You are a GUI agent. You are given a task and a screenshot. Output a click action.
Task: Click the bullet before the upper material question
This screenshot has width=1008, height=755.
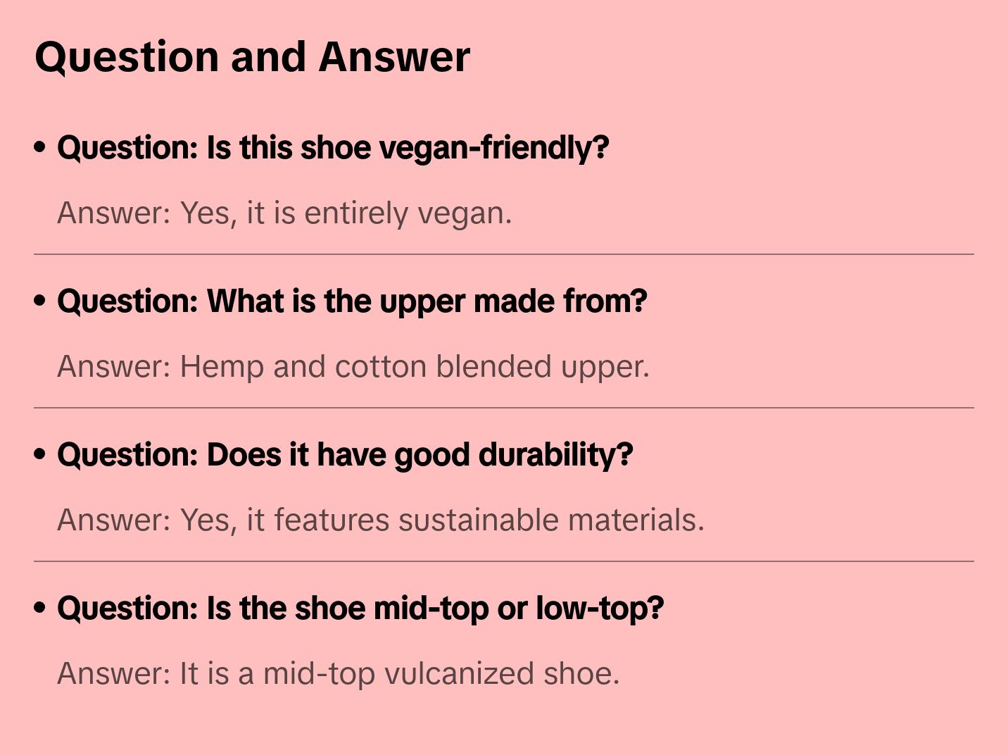pyautogui.click(x=40, y=301)
